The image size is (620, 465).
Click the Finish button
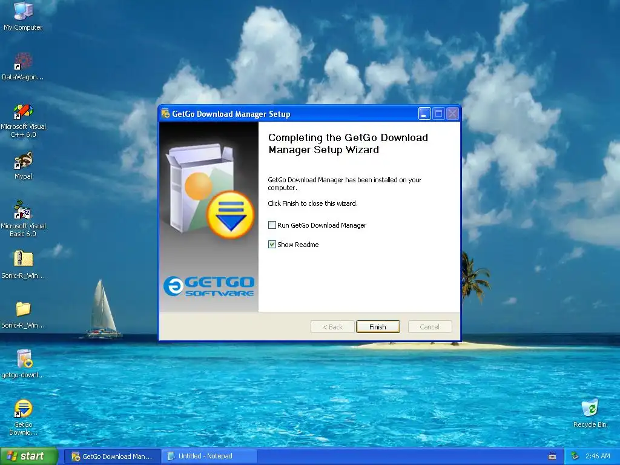378,326
